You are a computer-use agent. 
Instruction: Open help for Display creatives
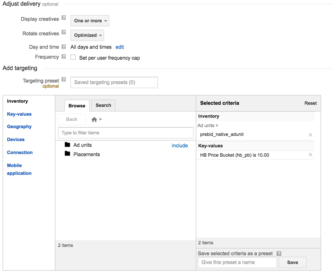[64, 18]
